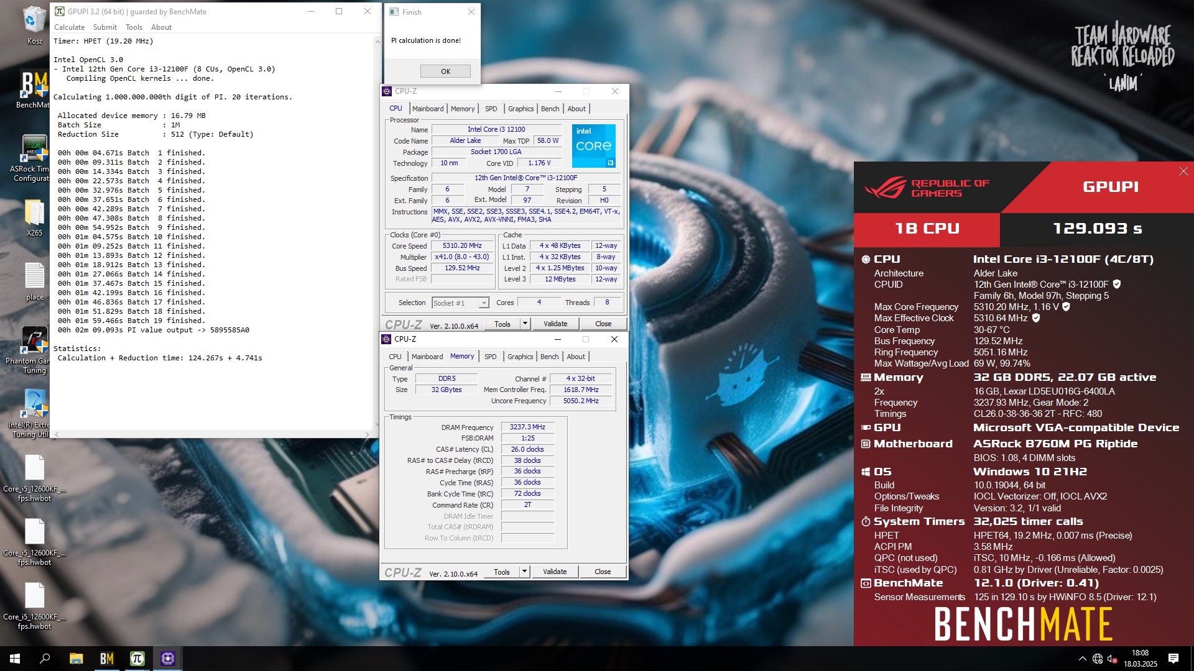Click the top CPU-Z window title icon
Image resolution: width=1194 pixels, height=671 pixels.
(387, 91)
